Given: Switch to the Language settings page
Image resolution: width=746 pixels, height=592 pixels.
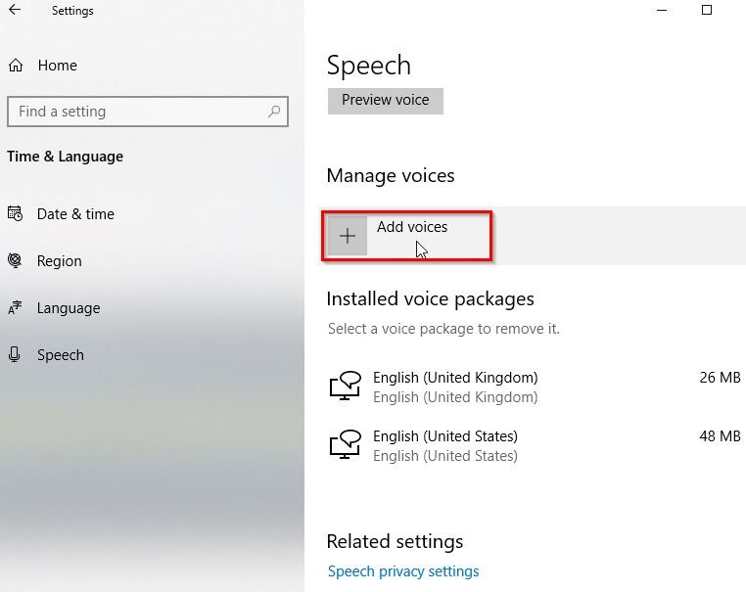Looking at the screenshot, I should [x=69, y=308].
